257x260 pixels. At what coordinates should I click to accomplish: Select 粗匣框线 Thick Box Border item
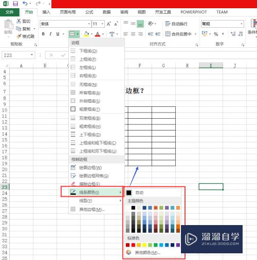click(96, 109)
